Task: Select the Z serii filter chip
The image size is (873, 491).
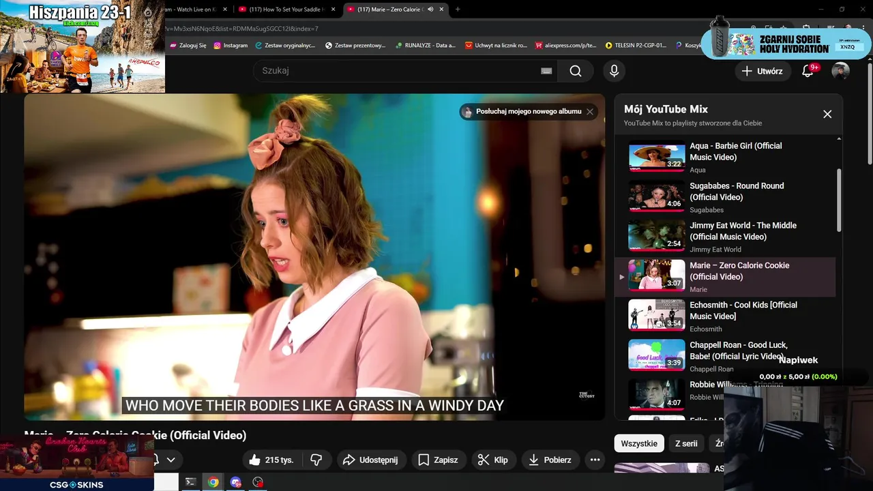Action: coord(686,443)
